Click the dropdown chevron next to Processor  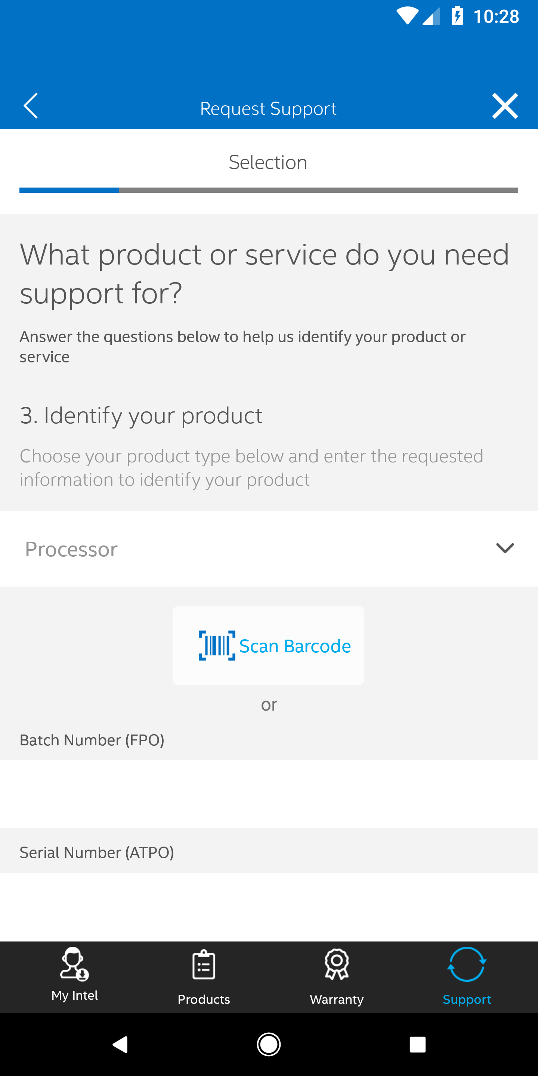tap(505, 548)
